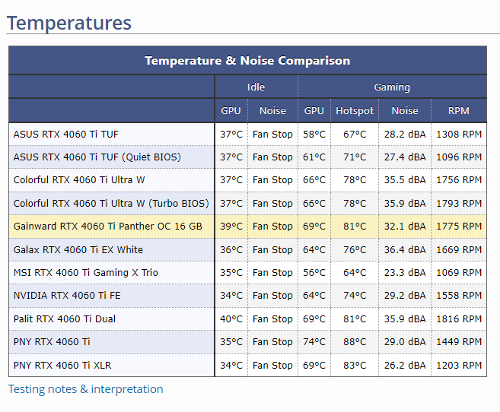Click the 23.3 dBA noise value
The height and width of the screenshot is (412, 500).
tap(404, 273)
